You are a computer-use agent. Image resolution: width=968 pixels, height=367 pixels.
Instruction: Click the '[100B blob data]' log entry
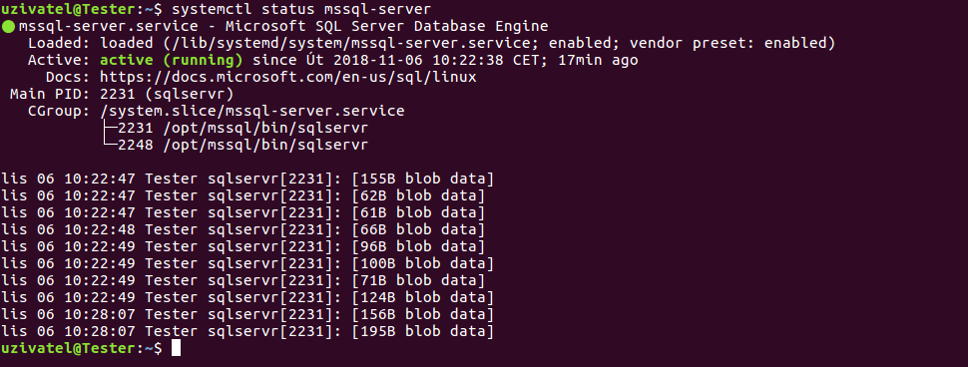pos(423,264)
